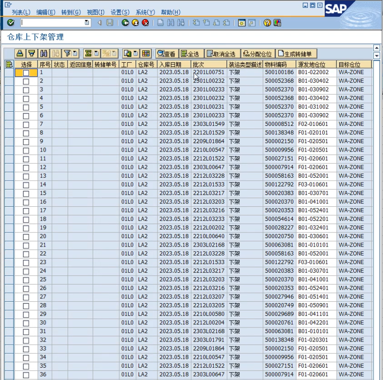This screenshot has height=380, width=383.
Task: Open the 编辑(E) menu
Action: pos(46,12)
